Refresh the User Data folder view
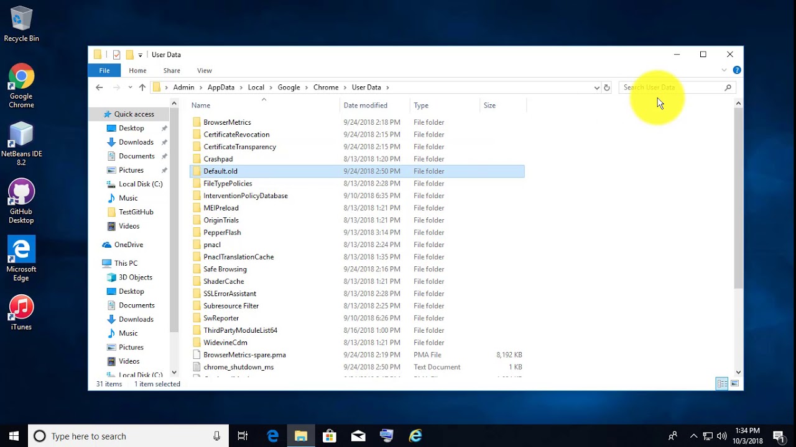The image size is (796, 447). (x=607, y=88)
